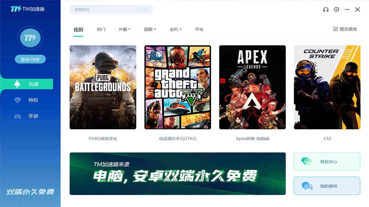
Task: Click the gamepad 手游 icon in sidebar
Action: coord(17,116)
